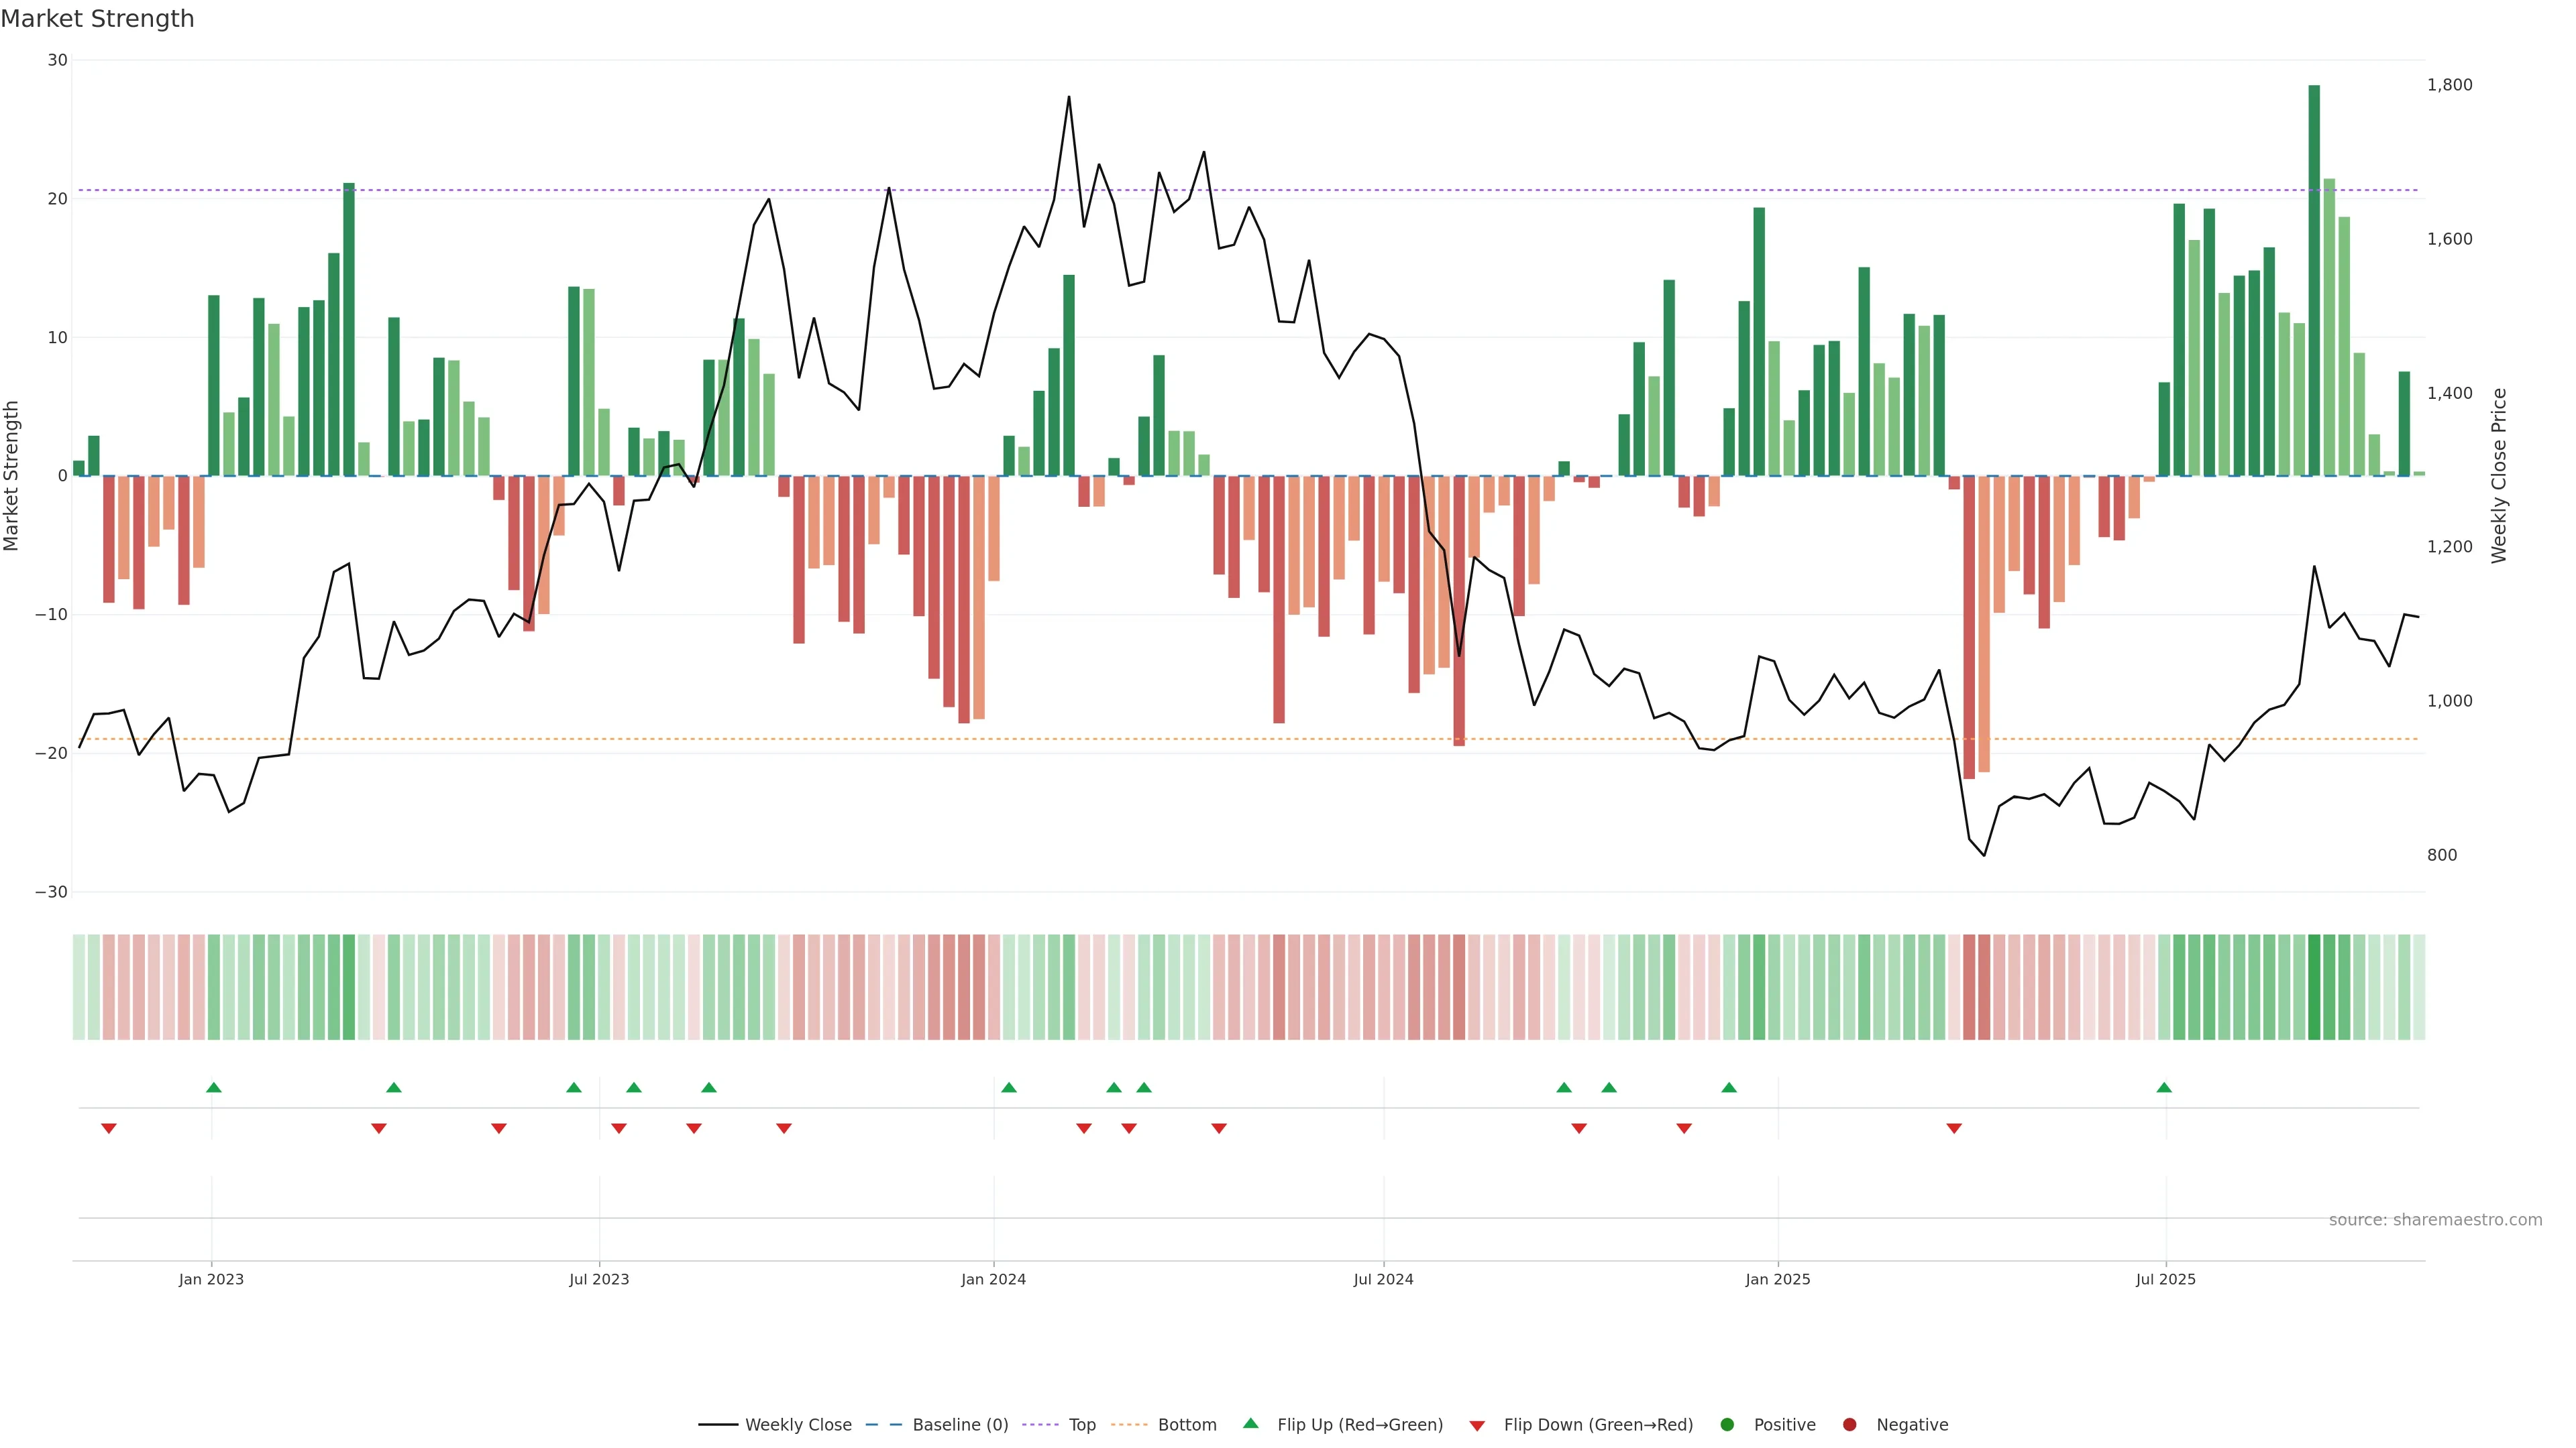Click flip-up triangle marker at Jan 2023
The image size is (2576, 1448).
[x=213, y=1087]
